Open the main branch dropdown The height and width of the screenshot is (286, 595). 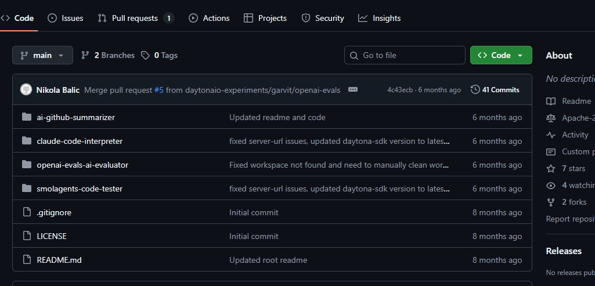coord(42,55)
